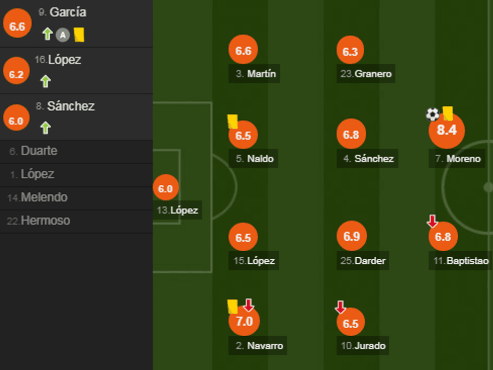
Task: Open the Martín player name label
Action: point(256,74)
